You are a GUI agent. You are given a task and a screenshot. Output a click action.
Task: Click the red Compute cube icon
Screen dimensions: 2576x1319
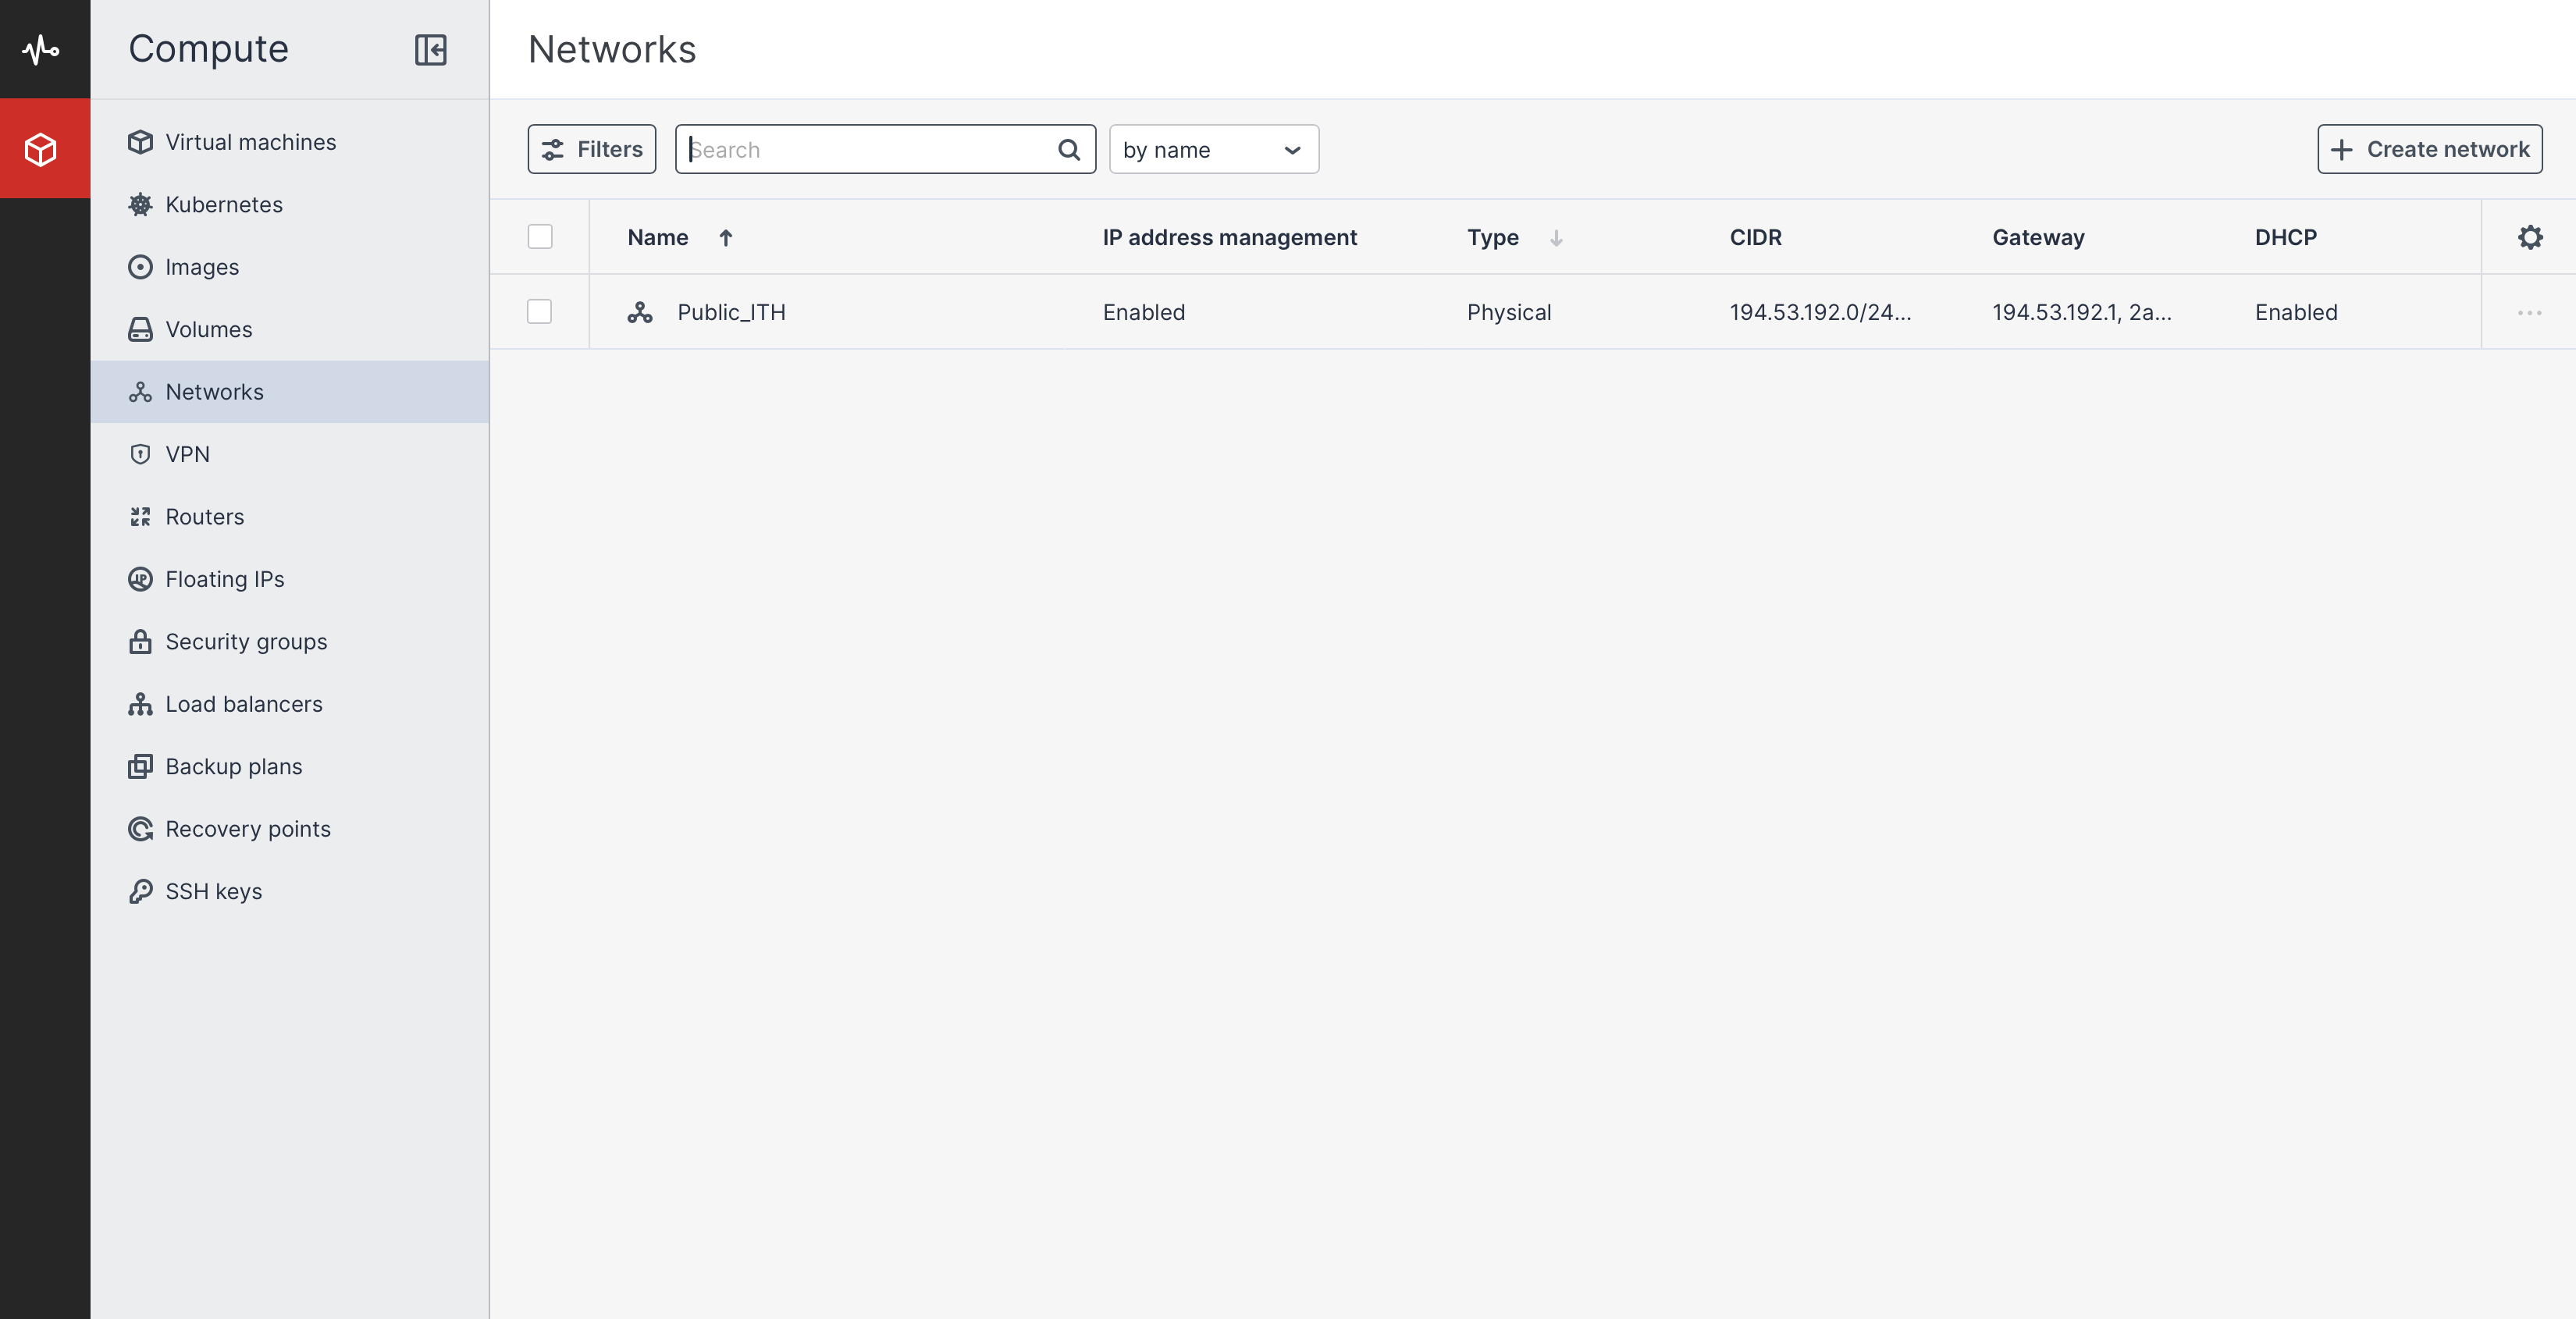(x=41, y=149)
